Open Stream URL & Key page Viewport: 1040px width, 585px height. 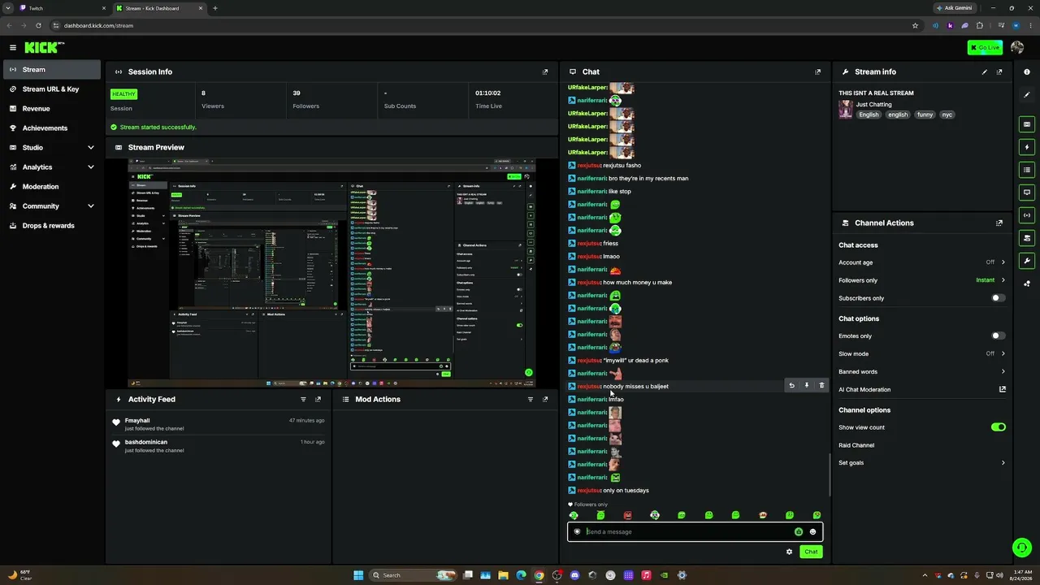[52, 89]
